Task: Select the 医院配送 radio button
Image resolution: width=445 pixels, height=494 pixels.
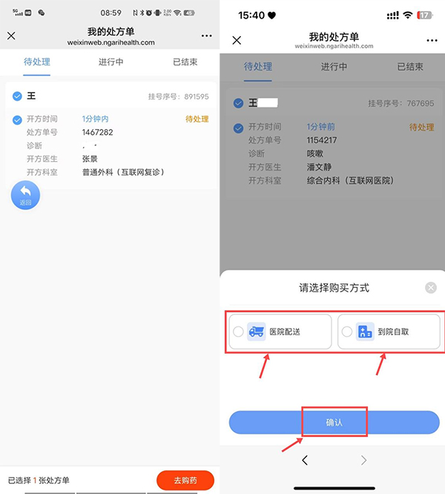Action: [x=238, y=332]
